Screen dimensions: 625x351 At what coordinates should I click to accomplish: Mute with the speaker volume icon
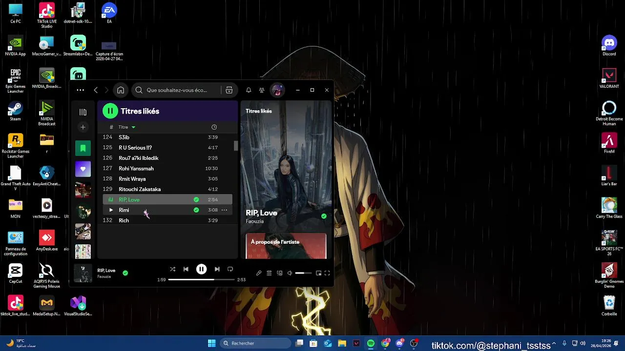click(x=290, y=273)
